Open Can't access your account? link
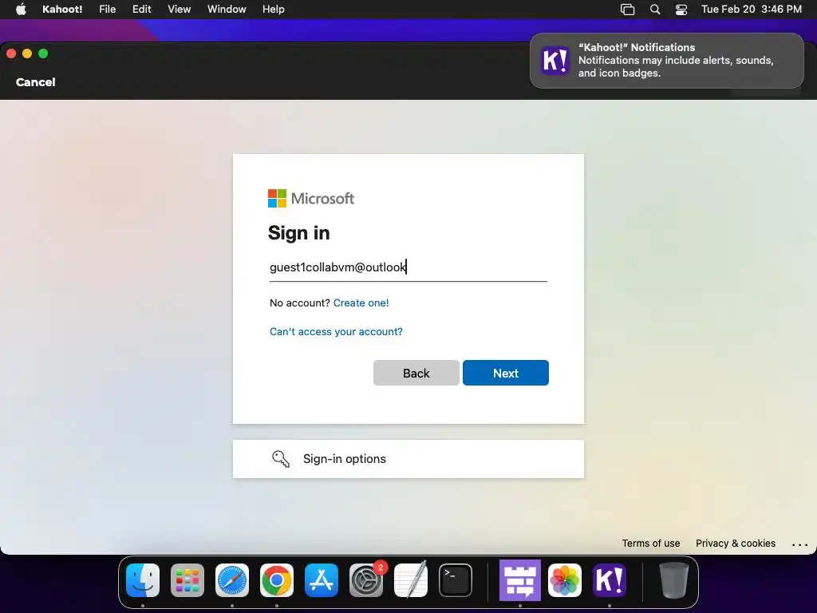817x613 pixels. tap(336, 331)
